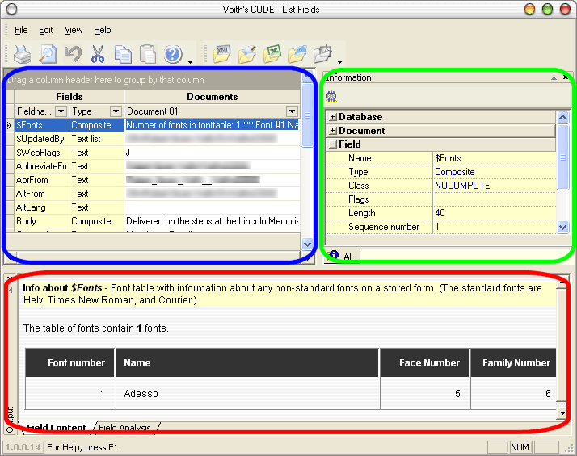Click the Information panel scrollbar thumb
The width and height of the screenshot is (577, 456).
click(562, 157)
